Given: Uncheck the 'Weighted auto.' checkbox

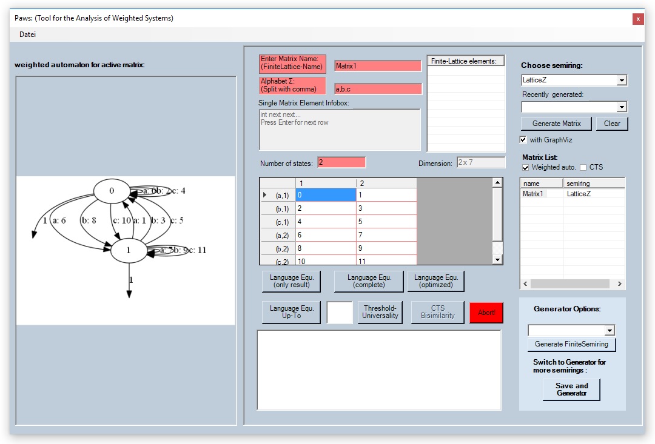Looking at the screenshot, I should (x=526, y=167).
